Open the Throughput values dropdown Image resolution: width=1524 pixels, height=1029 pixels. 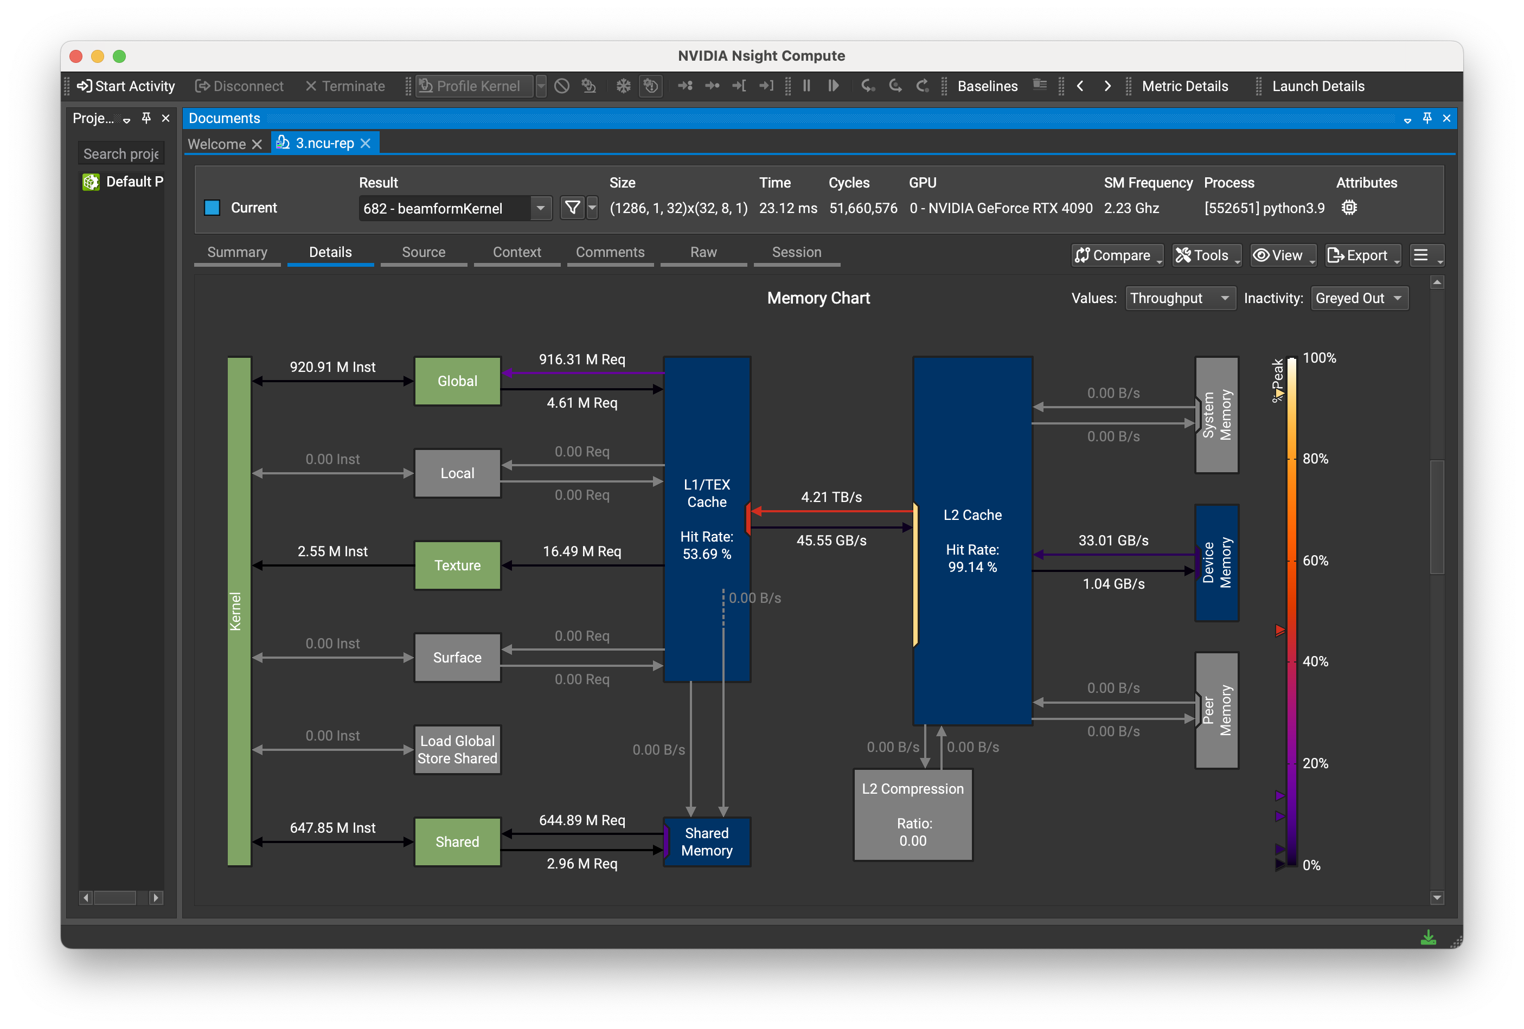pos(1180,298)
